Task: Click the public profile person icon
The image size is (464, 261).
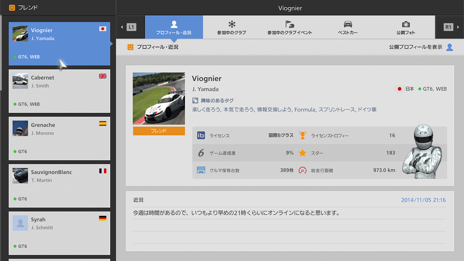Action: pyautogui.click(x=449, y=47)
